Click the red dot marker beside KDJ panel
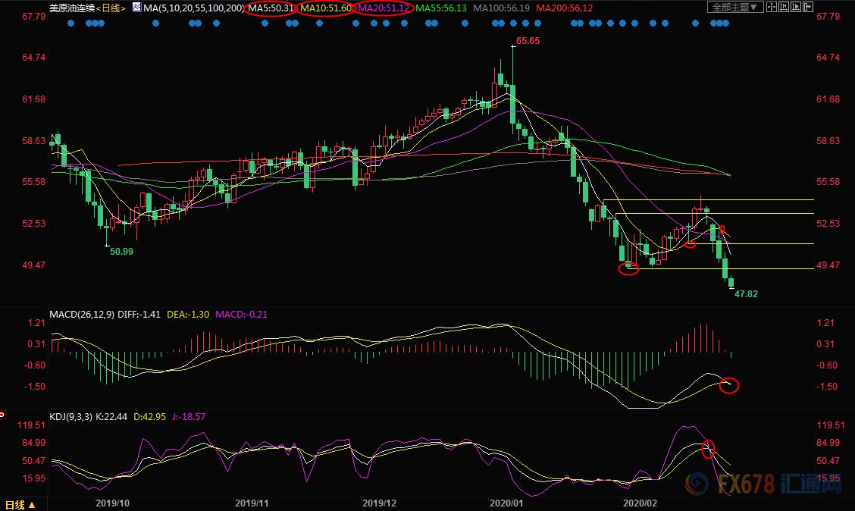Image resolution: width=855 pixels, height=511 pixels. [2, 415]
